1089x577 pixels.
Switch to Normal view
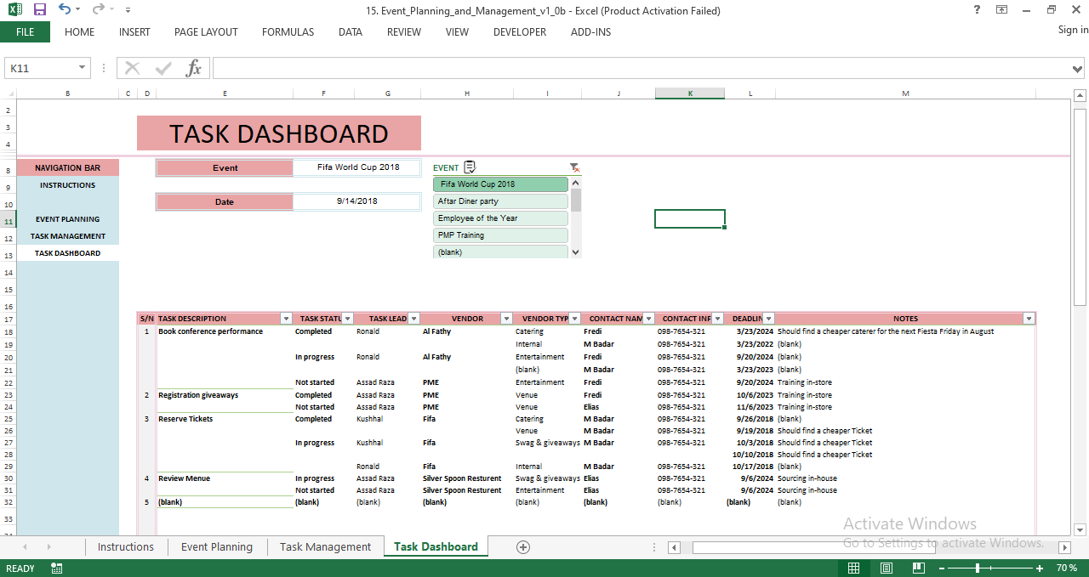pos(853,568)
